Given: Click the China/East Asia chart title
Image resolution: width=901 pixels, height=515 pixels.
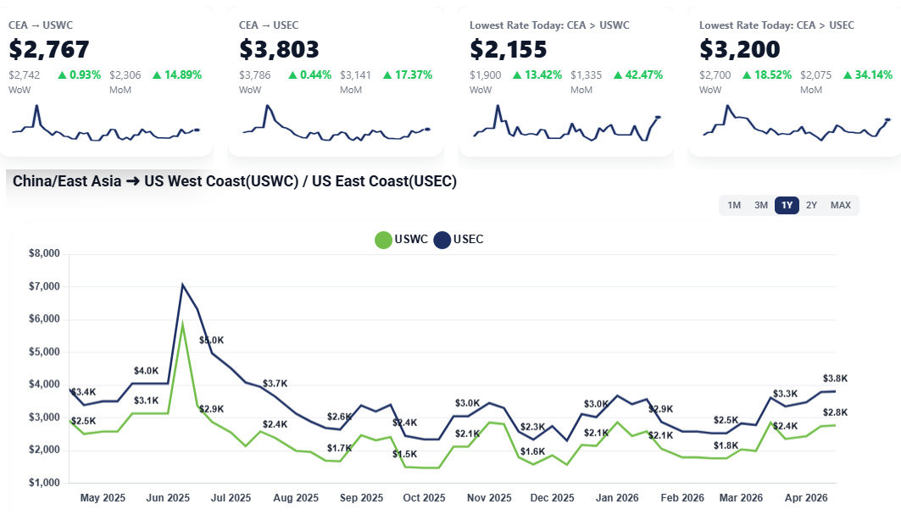Looking at the screenshot, I should tap(235, 181).
